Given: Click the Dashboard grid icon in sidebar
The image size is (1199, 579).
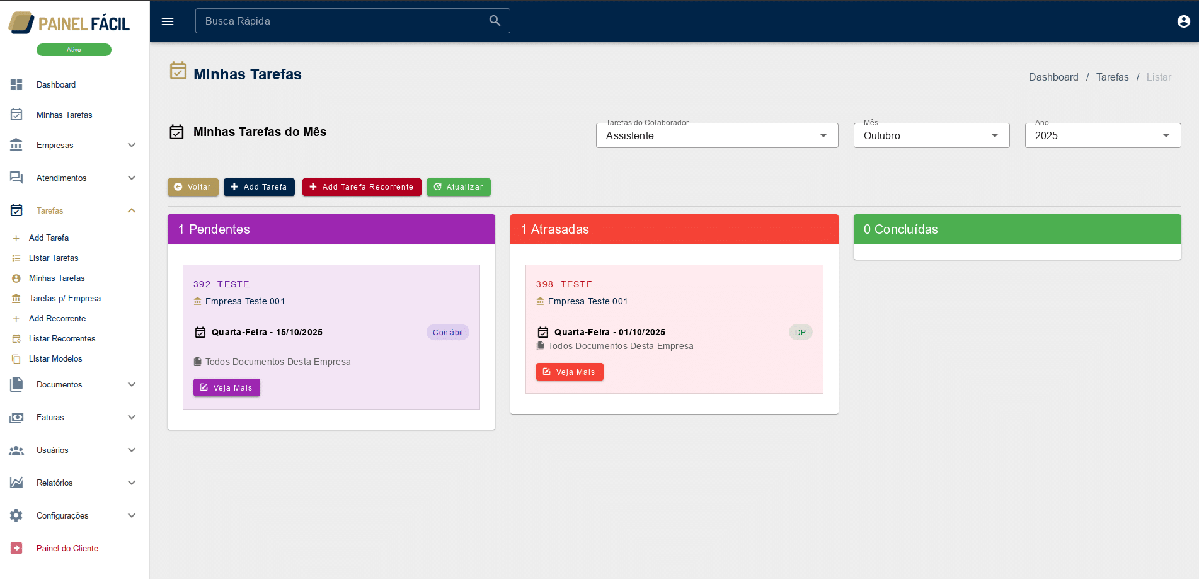Looking at the screenshot, I should coord(16,84).
